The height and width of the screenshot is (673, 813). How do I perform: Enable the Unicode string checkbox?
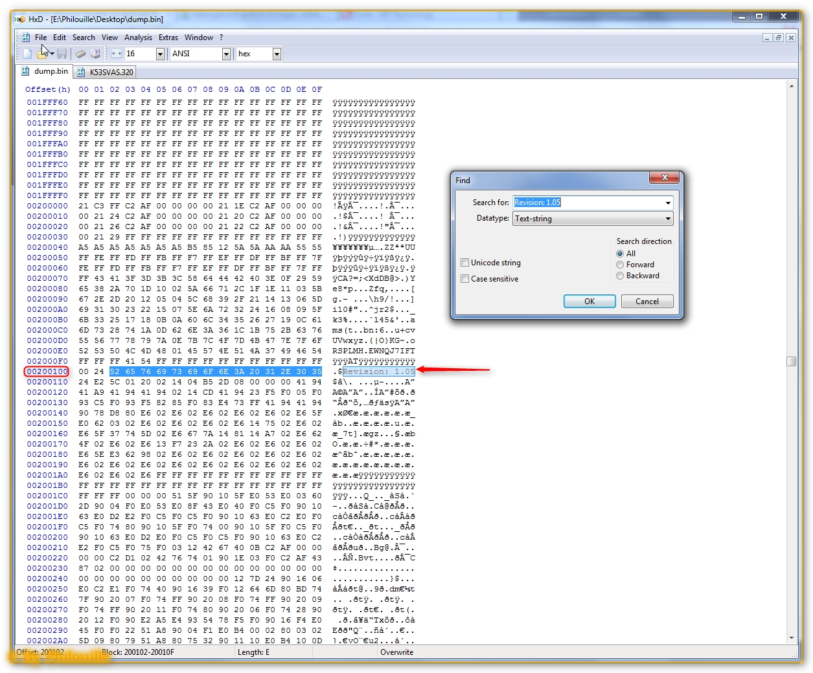[x=464, y=263]
